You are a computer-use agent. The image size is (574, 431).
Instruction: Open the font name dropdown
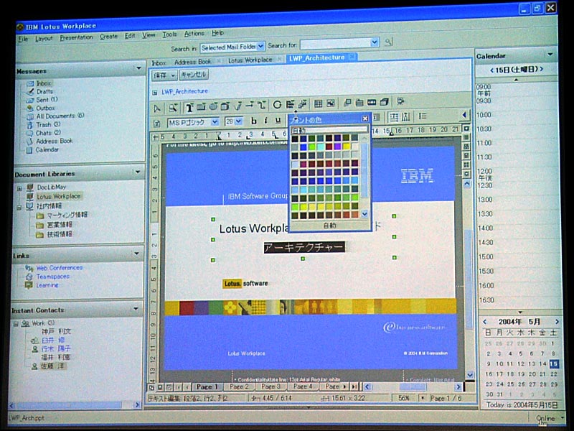[x=215, y=122]
